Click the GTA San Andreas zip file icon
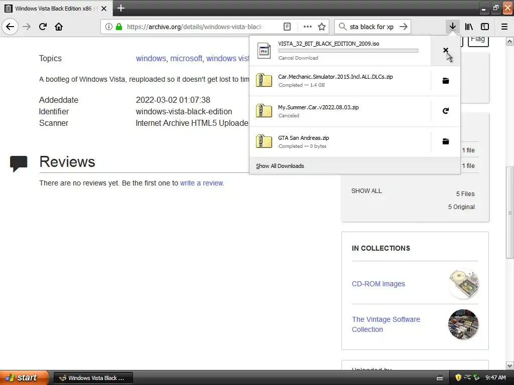 coord(264,141)
